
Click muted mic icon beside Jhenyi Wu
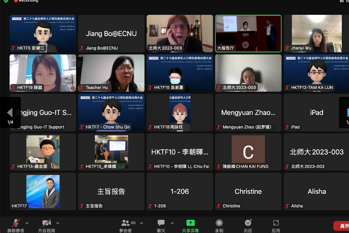(287, 48)
